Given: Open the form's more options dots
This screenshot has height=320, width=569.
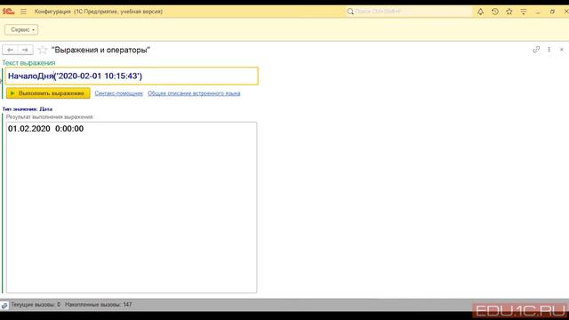Looking at the screenshot, I should [x=549, y=50].
